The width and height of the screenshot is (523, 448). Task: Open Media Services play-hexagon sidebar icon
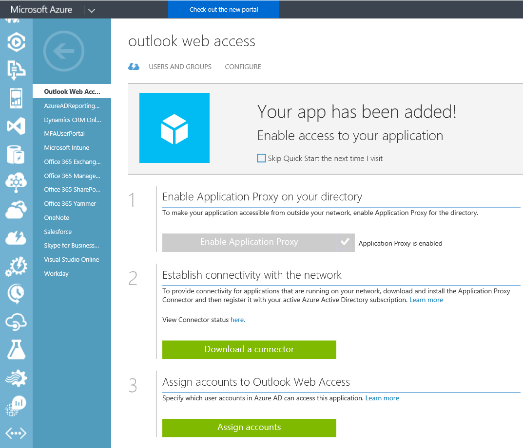pyautogui.click(x=16, y=42)
